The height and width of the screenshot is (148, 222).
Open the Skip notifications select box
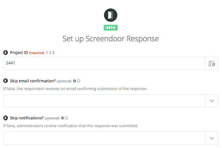click(x=104, y=138)
